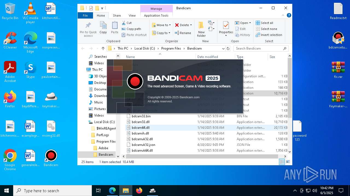Open the Task View taskbar button

tap(98, 191)
